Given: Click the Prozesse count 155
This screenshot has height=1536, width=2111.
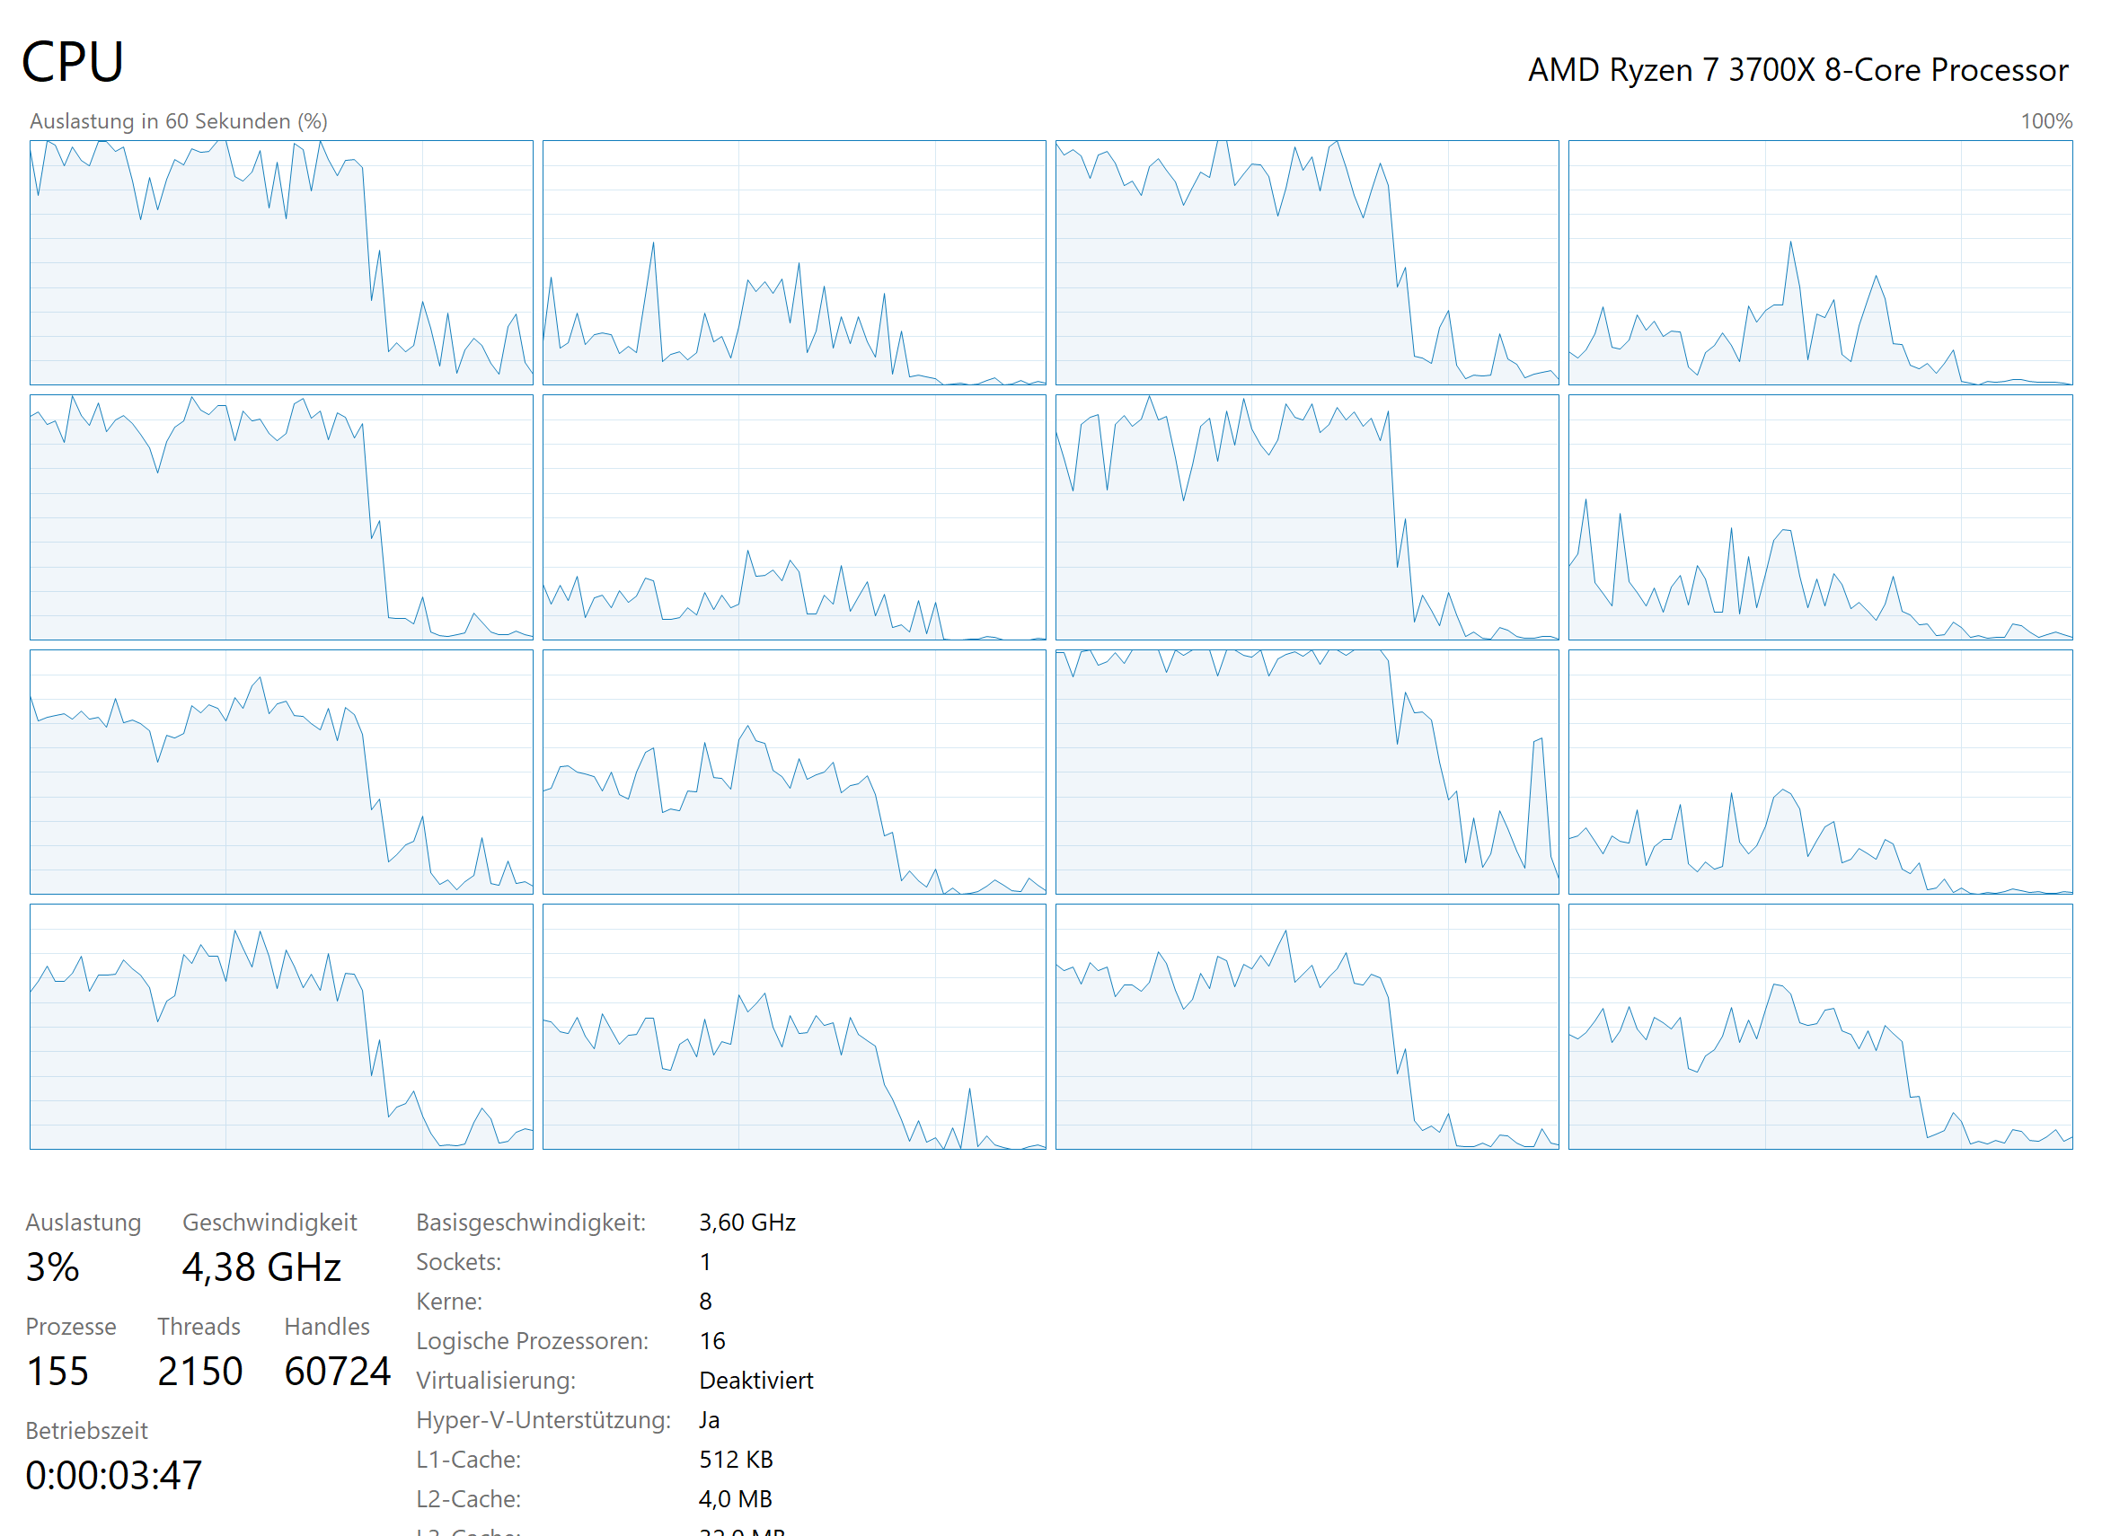Looking at the screenshot, I should pyautogui.click(x=57, y=1372).
